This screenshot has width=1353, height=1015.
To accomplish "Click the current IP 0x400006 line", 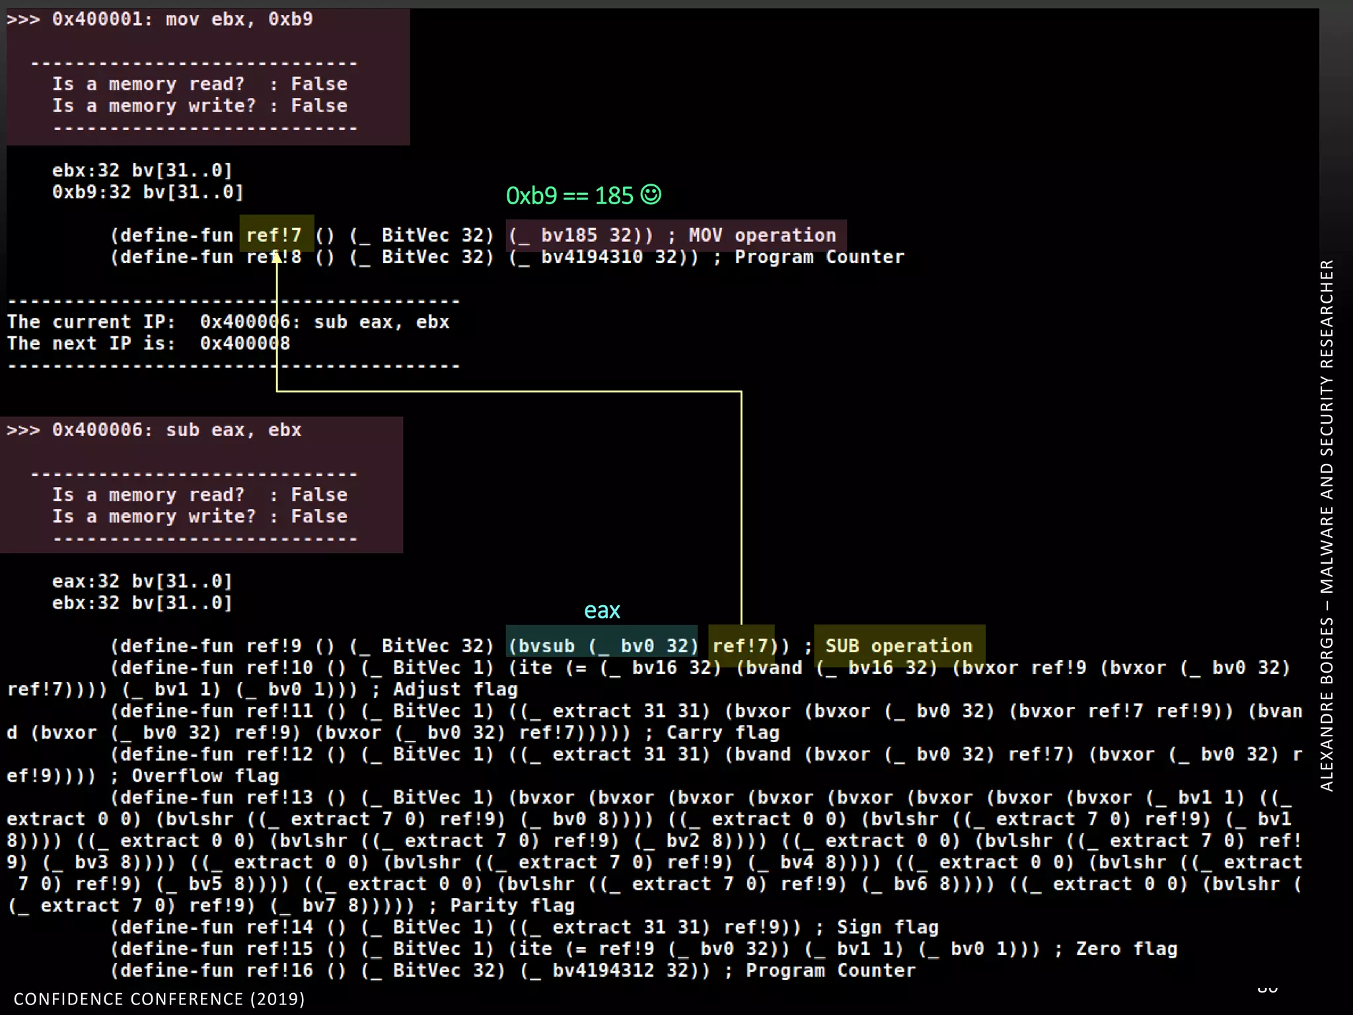I will pos(228,322).
